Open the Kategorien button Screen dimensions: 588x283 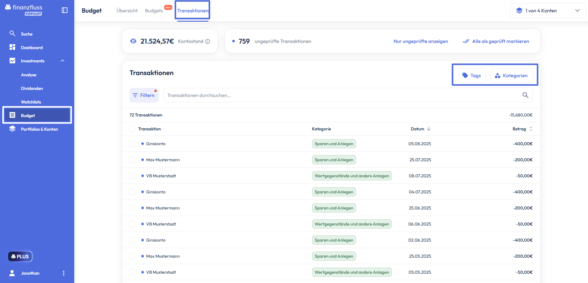[512, 75]
